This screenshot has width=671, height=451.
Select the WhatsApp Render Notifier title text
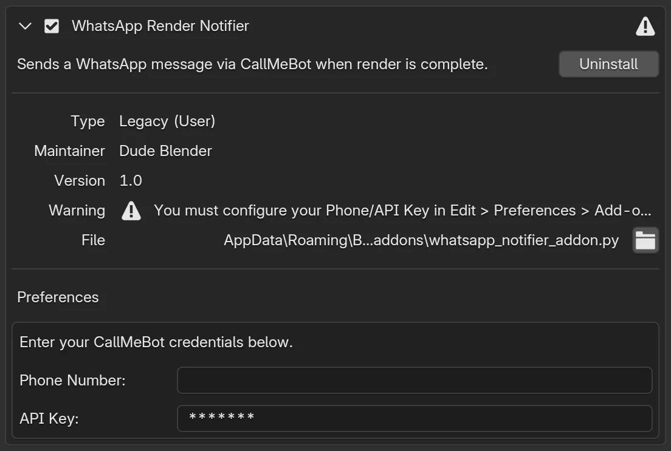point(160,26)
